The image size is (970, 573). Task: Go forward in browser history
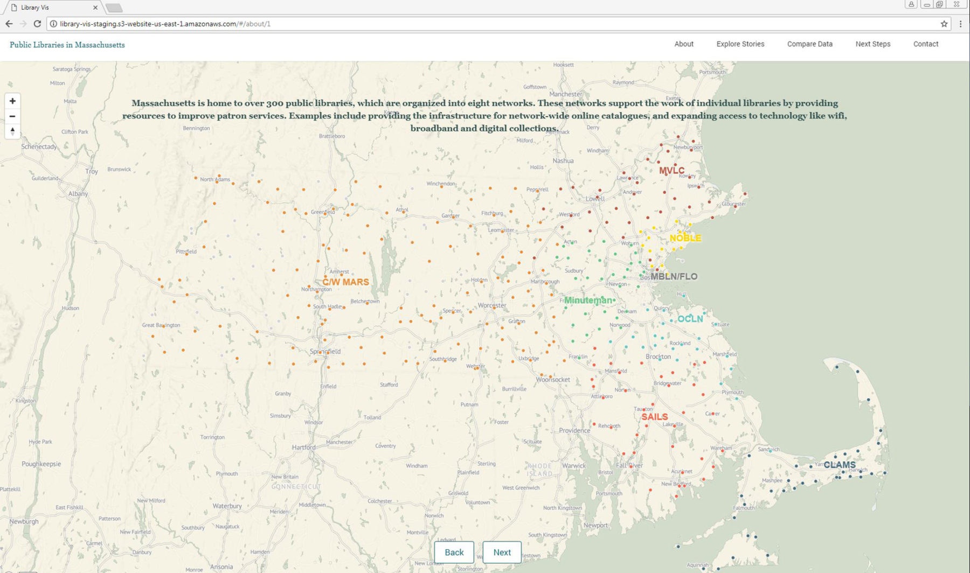coord(23,24)
